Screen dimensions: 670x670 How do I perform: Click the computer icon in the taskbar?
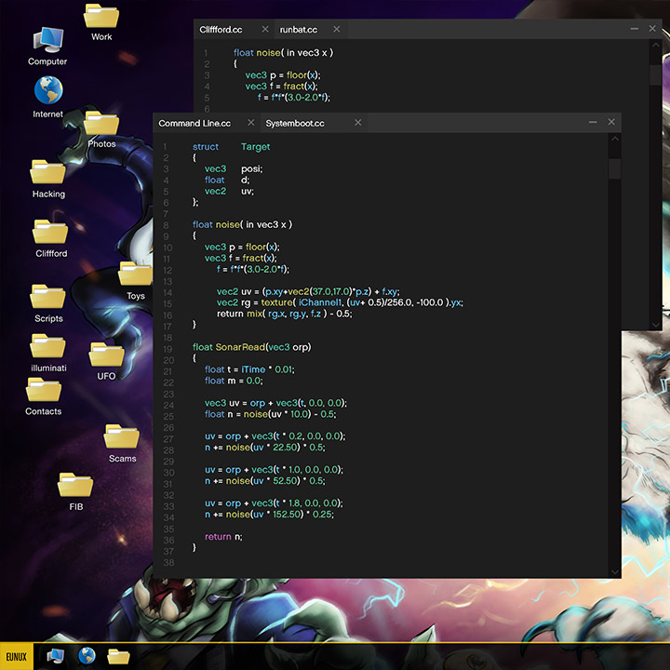[x=55, y=655]
